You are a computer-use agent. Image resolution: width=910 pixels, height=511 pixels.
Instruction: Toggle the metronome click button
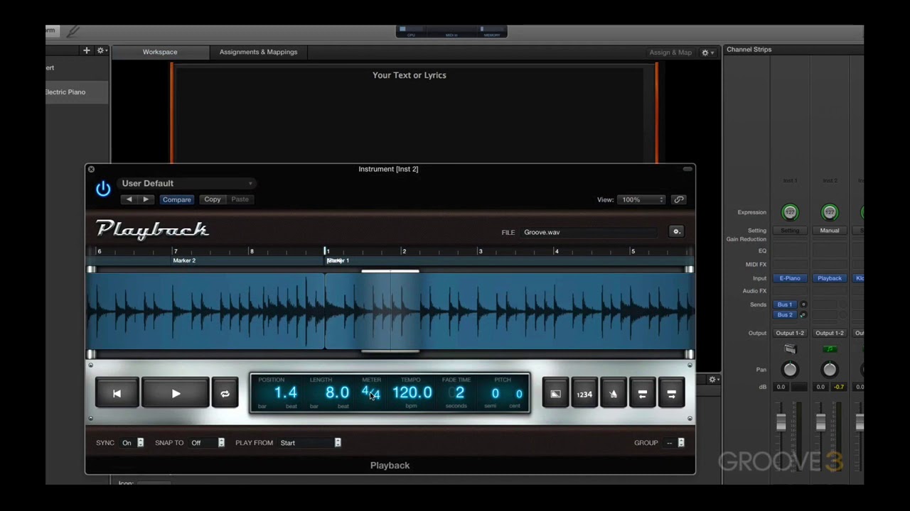[613, 394]
